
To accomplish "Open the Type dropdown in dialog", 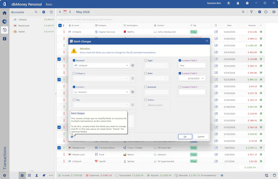I will pos(166,65).
